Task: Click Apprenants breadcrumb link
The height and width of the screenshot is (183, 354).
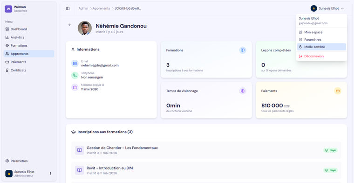Action: (x=101, y=8)
